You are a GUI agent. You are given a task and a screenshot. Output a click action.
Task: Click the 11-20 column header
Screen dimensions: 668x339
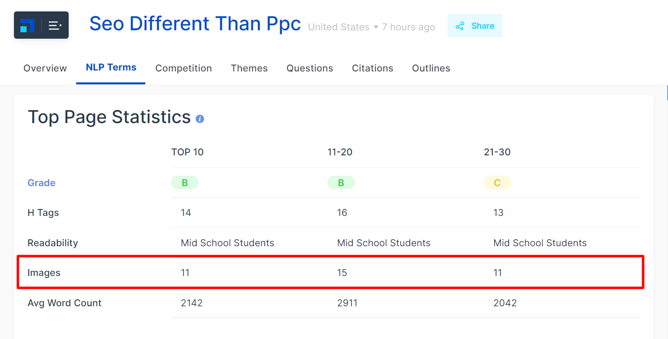pos(340,152)
